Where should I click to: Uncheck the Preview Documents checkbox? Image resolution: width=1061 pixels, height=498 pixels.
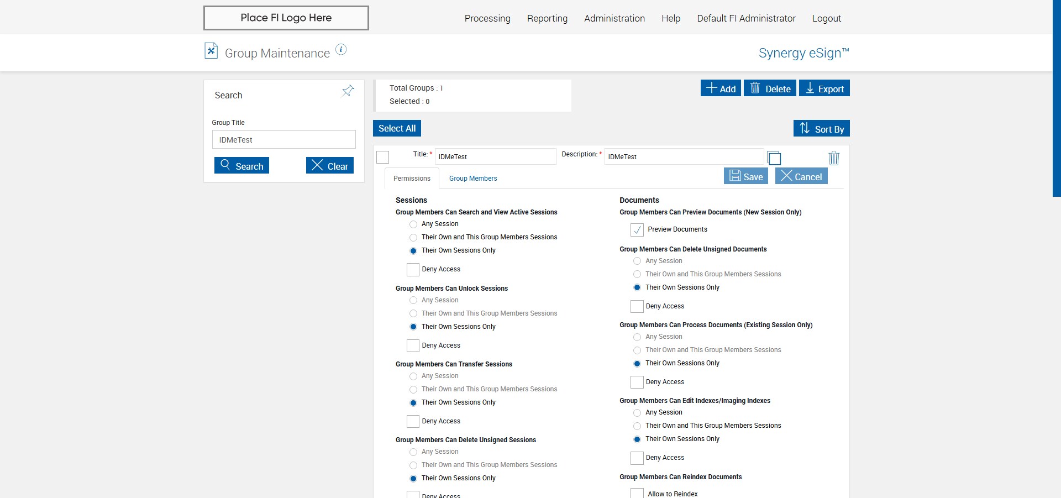coord(637,229)
